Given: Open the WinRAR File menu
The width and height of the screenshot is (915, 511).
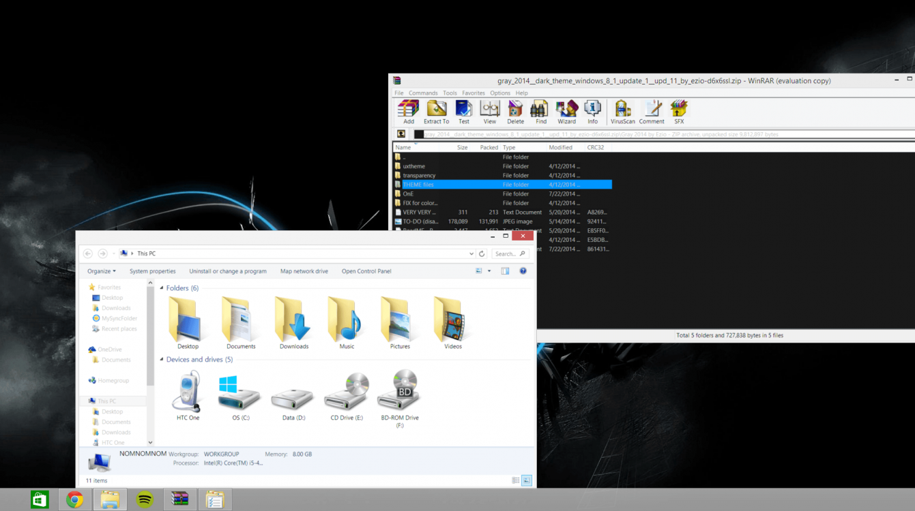Looking at the screenshot, I should coord(399,93).
